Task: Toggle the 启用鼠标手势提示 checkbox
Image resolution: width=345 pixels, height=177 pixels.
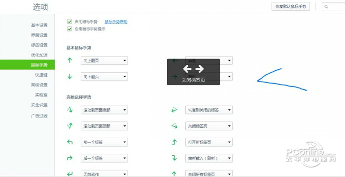Action: point(69,29)
